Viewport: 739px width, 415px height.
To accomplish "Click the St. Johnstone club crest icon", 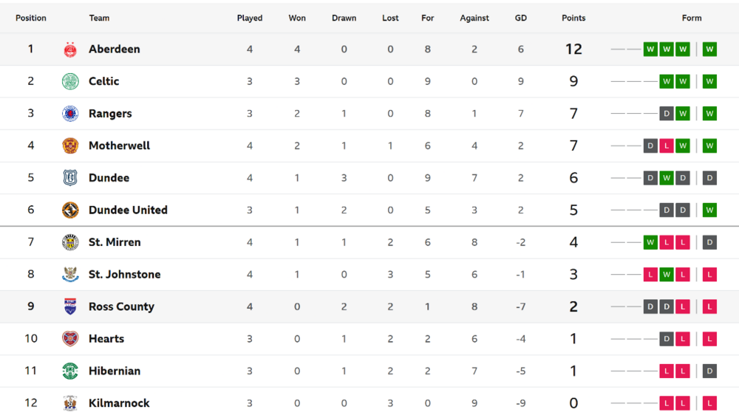I will tap(70, 275).
